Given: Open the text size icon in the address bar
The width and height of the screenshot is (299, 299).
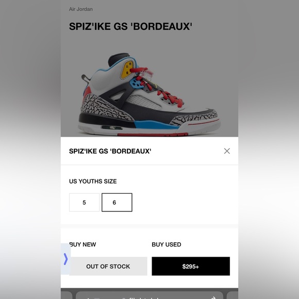Looking at the screenshot, I should pyautogui.click(x=92, y=298).
